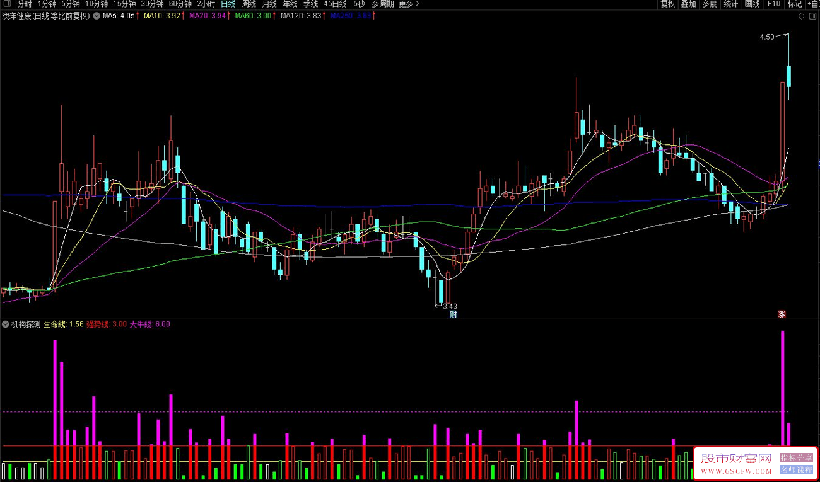
Task: Click the MA5: 4.05 label
Action: tap(119, 16)
